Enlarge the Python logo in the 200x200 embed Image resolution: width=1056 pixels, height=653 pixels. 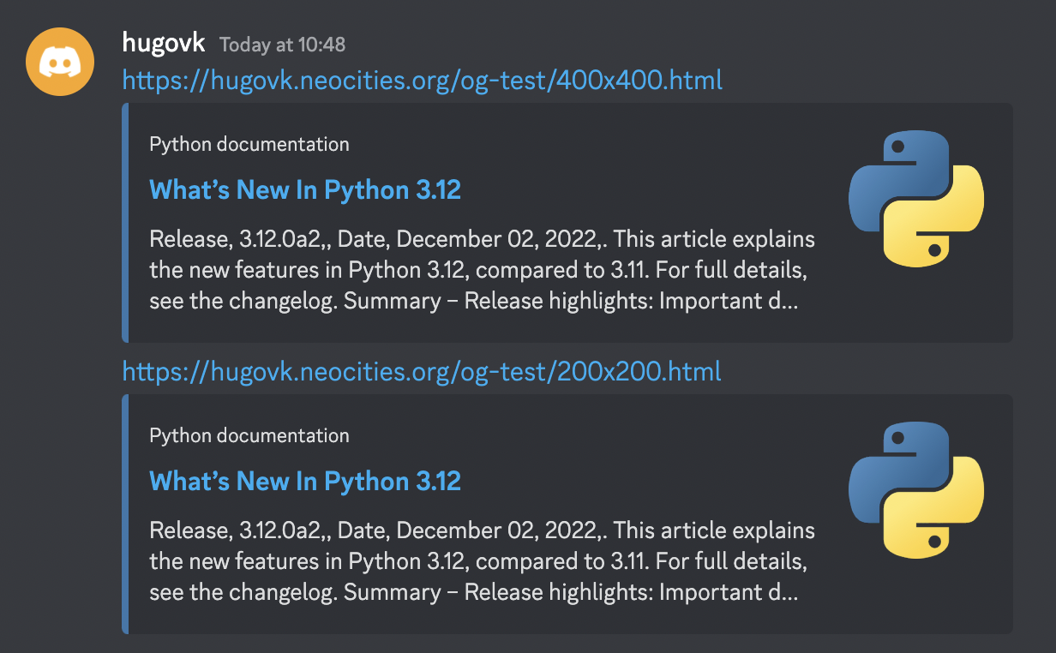point(916,489)
